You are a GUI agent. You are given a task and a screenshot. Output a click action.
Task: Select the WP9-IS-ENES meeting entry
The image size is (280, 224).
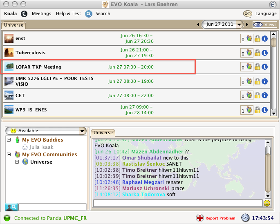coord(137,110)
